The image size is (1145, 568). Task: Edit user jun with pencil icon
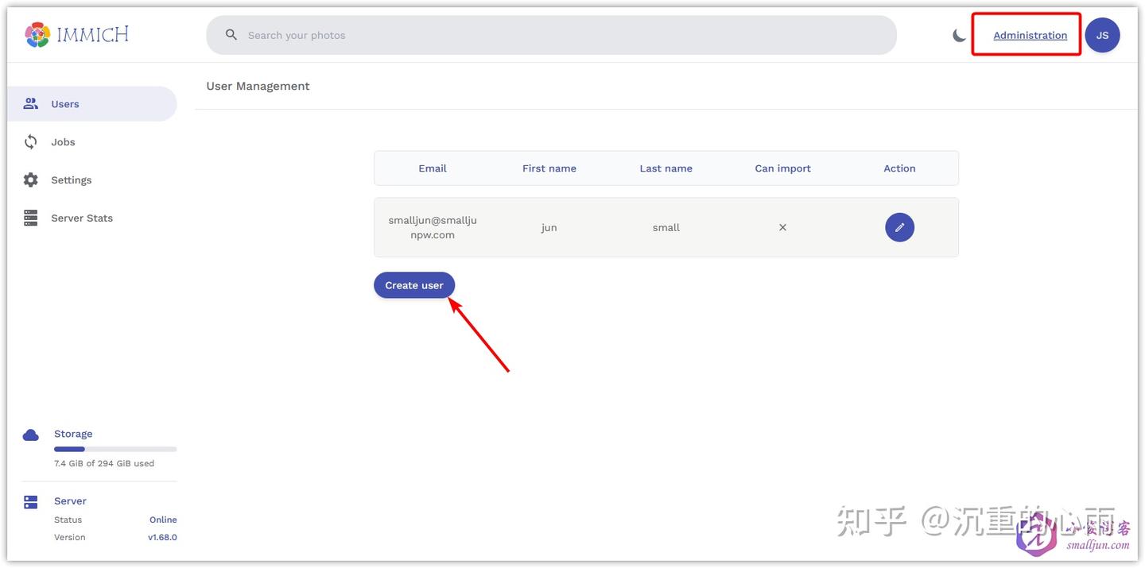point(899,227)
